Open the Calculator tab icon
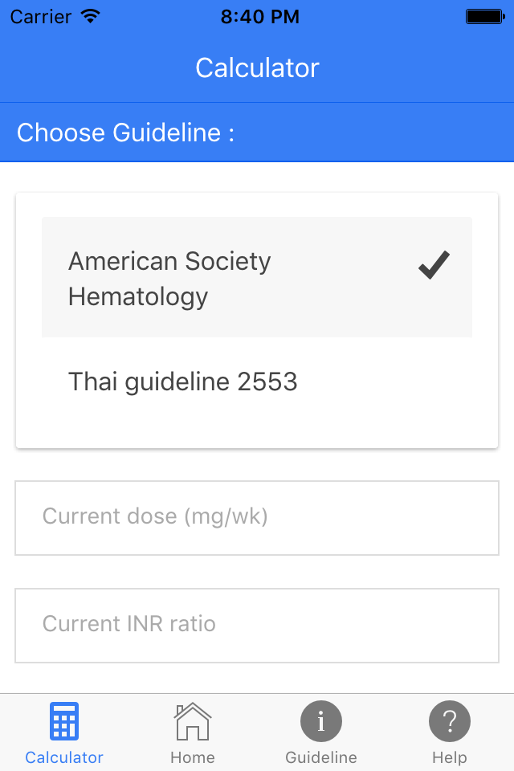The width and height of the screenshot is (514, 771). tap(64, 721)
